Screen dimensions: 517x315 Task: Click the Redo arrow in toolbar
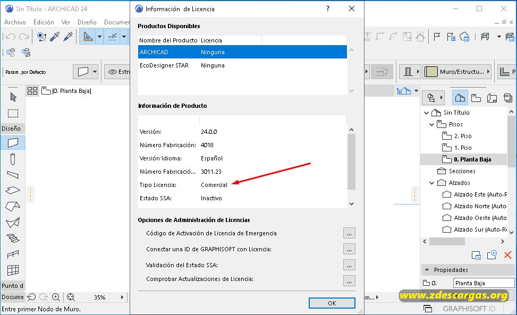24,37
